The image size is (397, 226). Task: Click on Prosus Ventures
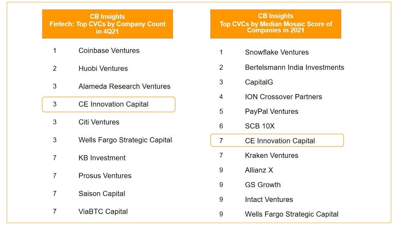click(x=105, y=176)
